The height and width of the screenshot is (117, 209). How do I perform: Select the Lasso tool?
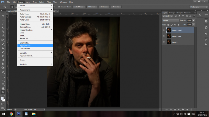click(x=3, y=24)
